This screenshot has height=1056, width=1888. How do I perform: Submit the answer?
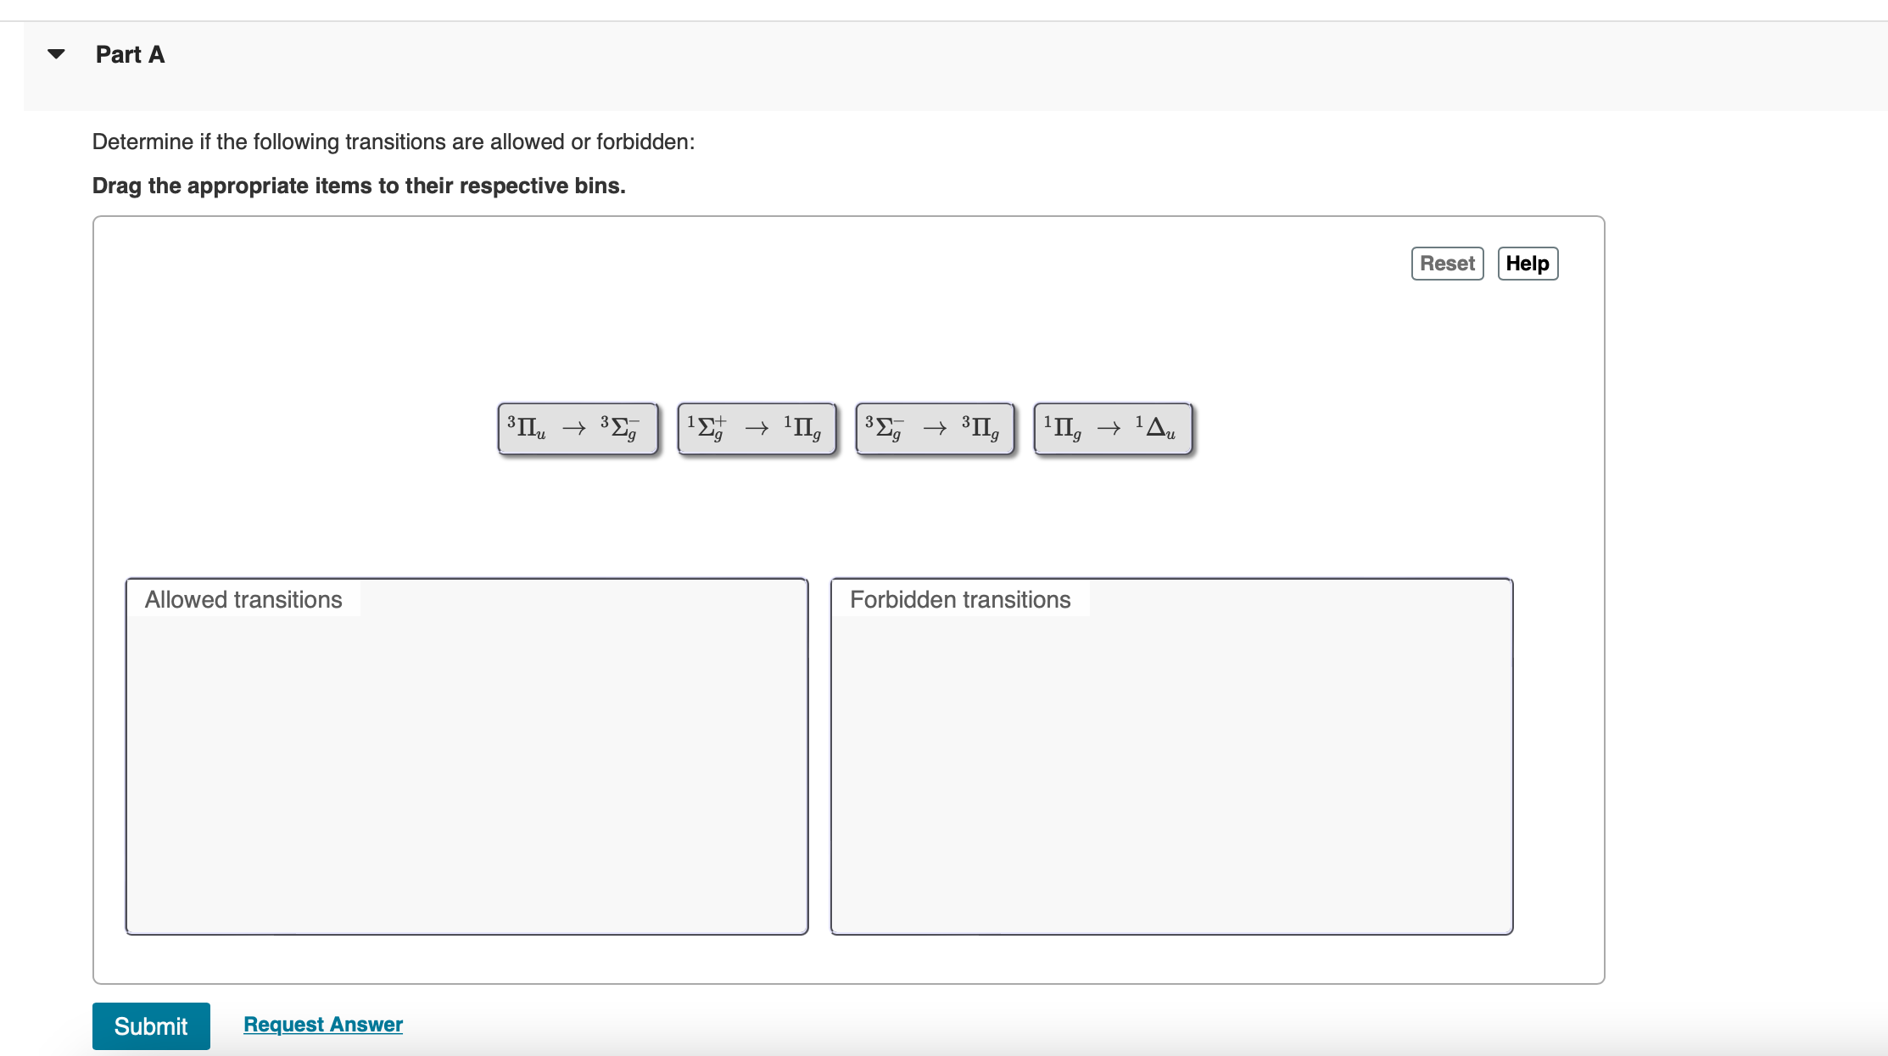click(151, 1025)
